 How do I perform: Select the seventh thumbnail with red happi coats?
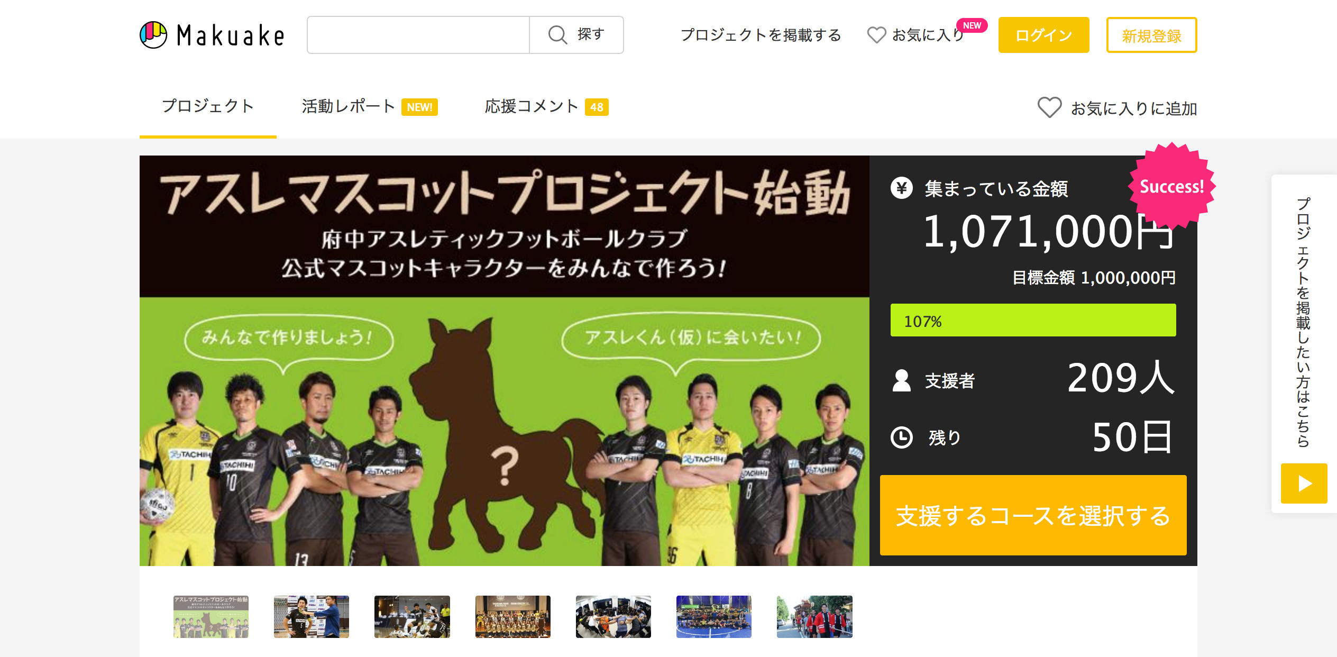click(x=814, y=616)
